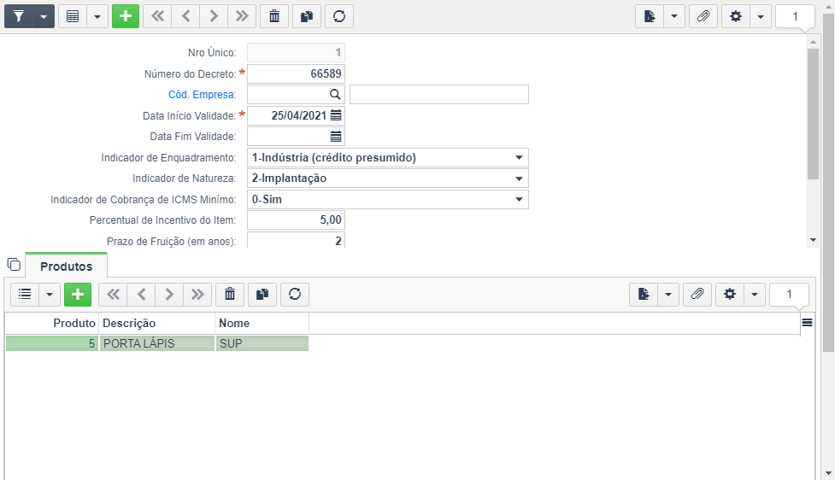
Task: Refresh the top form via reload icon
Action: 339,16
